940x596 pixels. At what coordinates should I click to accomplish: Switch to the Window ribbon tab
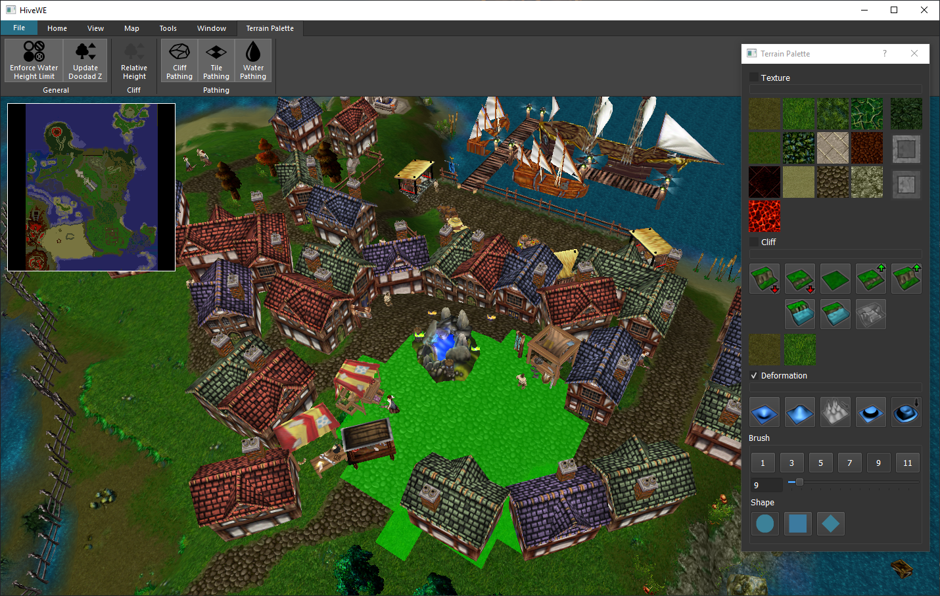[x=212, y=28]
